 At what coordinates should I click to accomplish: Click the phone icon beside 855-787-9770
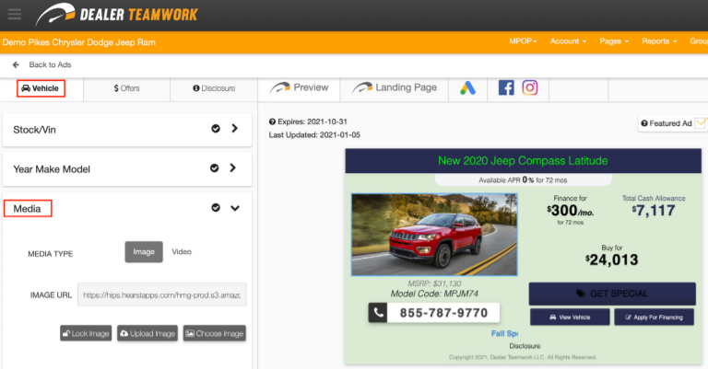[379, 313]
